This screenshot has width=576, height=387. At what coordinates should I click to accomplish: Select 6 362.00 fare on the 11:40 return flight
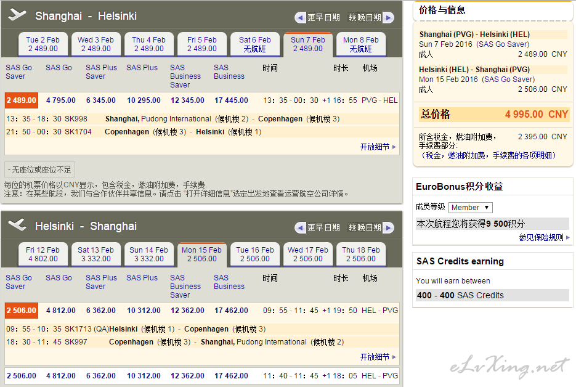point(101,376)
